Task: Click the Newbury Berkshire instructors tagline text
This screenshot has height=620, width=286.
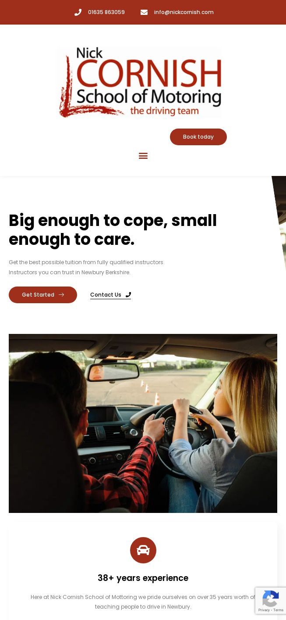Action: click(x=70, y=272)
